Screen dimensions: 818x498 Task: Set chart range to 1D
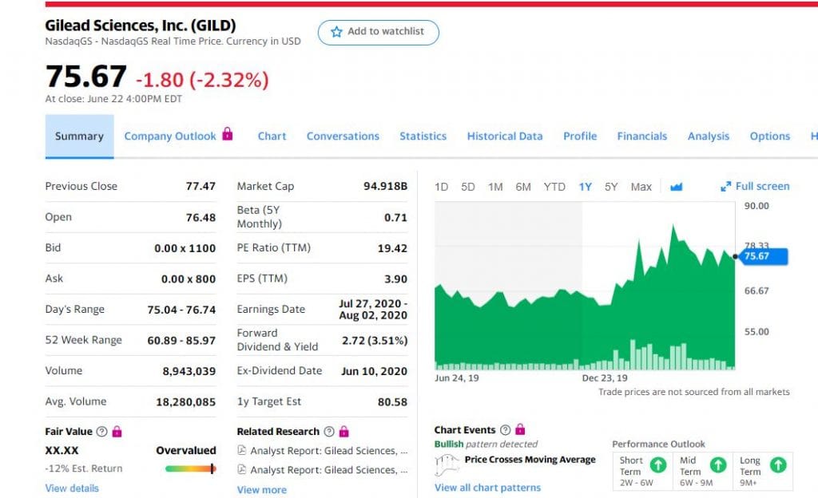pyautogui.click(x=441, y=187)
